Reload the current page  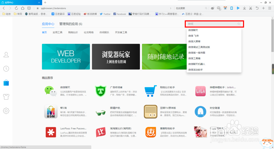click(16, 8)
